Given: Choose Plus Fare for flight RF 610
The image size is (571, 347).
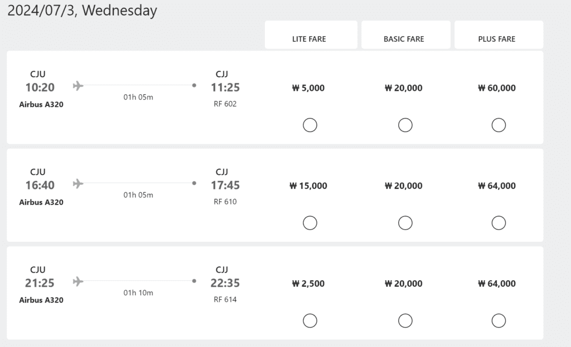Looking at the screenshot, I should [498, 223].
